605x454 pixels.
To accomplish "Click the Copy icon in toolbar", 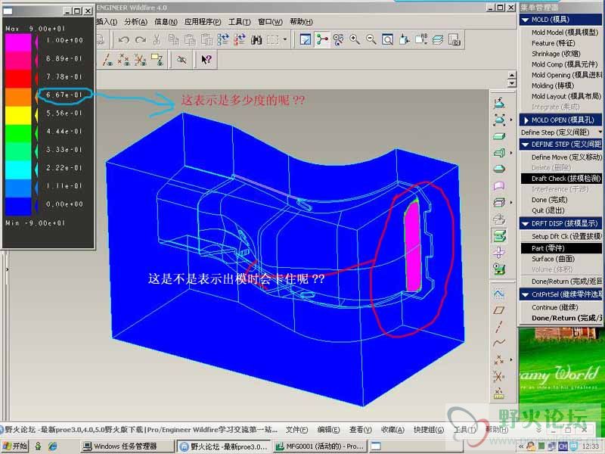I will [174, 40].
